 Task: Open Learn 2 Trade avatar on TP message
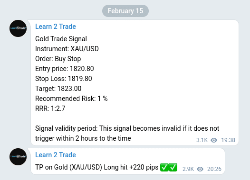point(18,157)
